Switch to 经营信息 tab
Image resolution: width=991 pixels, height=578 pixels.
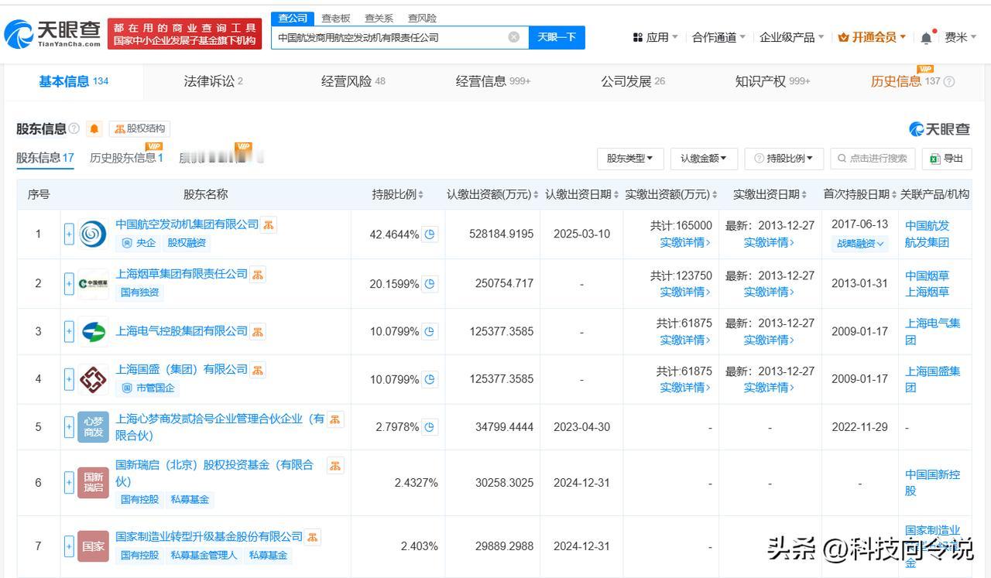tap(493, 81)
